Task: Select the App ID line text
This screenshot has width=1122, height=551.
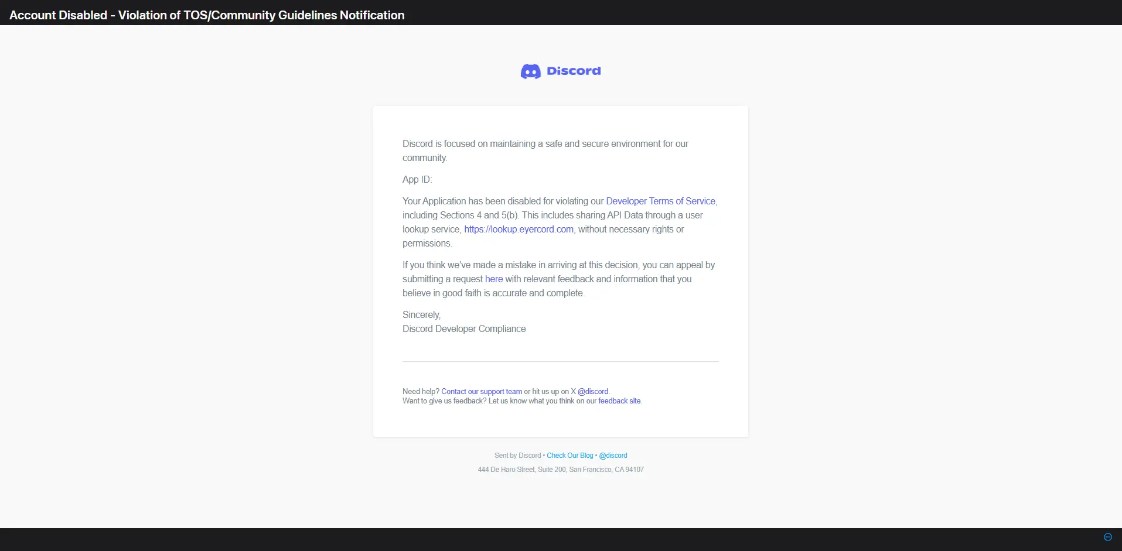Action: click(417, 179)
